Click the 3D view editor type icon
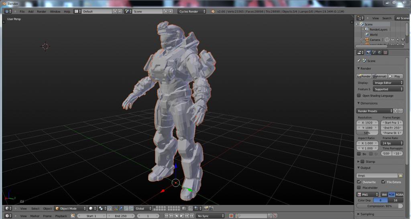 coord(8,209)
